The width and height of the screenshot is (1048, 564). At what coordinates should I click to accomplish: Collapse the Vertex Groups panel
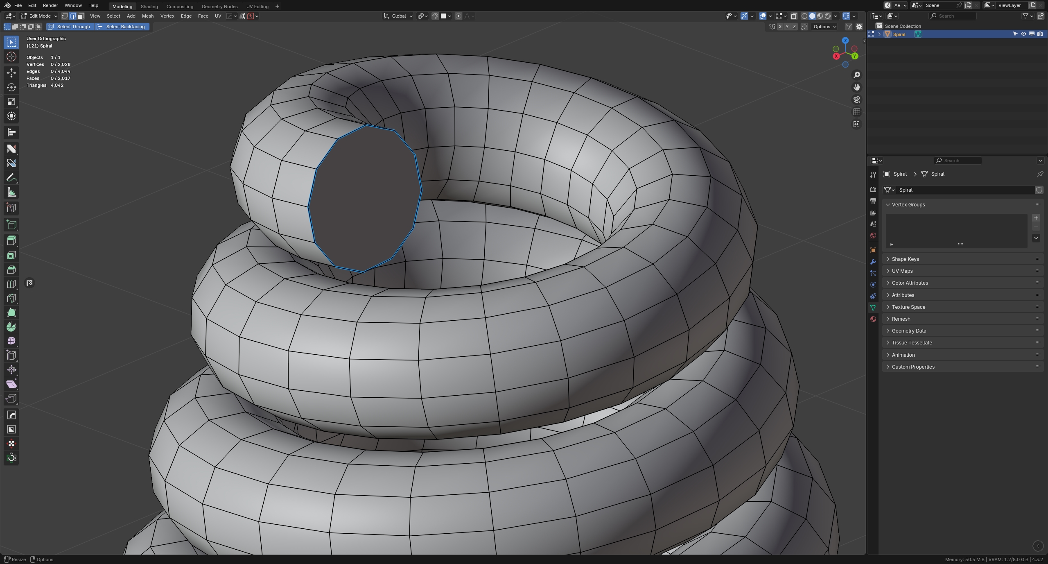[x=962, y=205]
